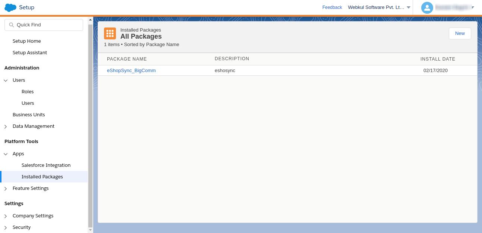Select Users sub-item under Users
The width and height of the screenshot is (482, 233).
pyautogui.click(x=28, y=103)
